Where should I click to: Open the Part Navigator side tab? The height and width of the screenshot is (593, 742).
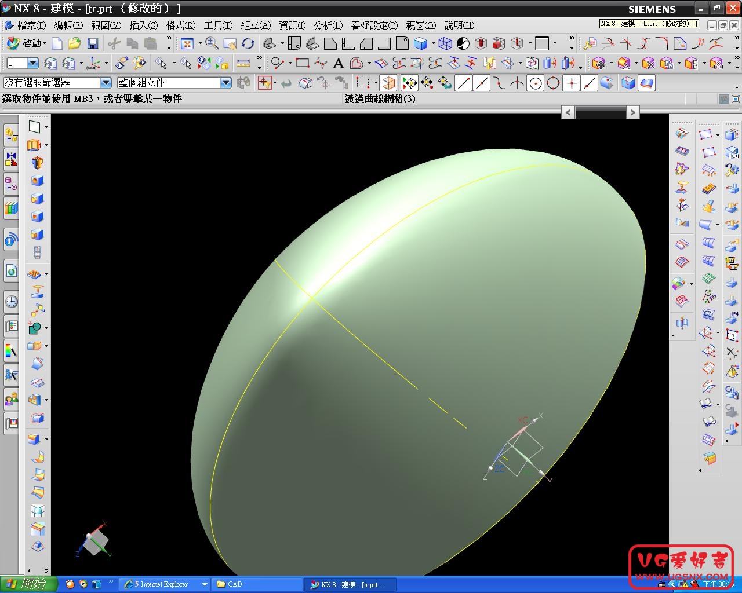click(x=11, y=184)
